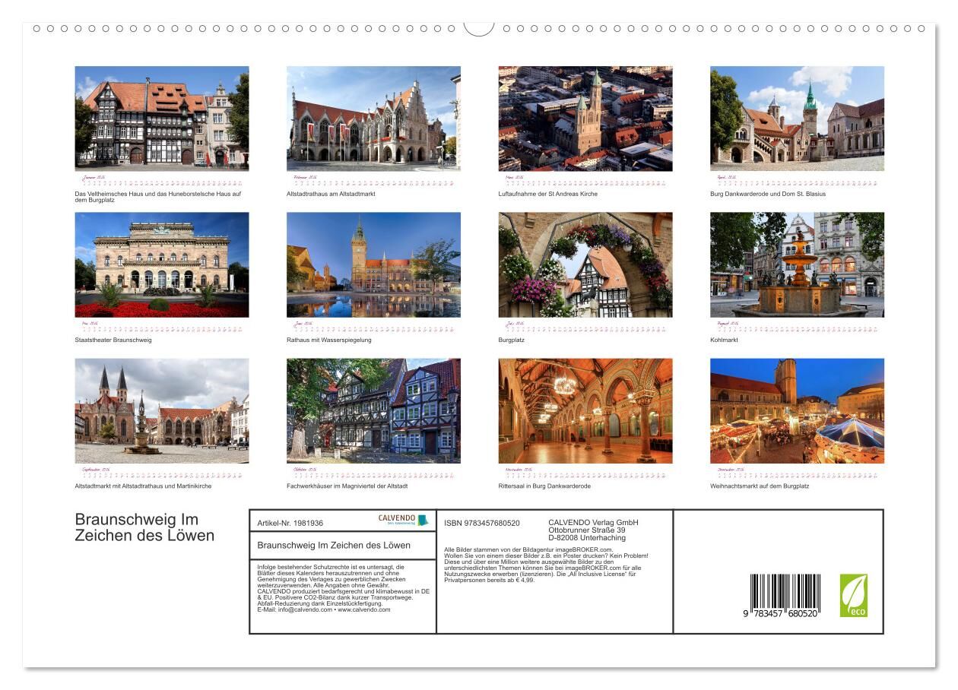Open the Altstadtmarkt with Martinikirche photo
The image size is (958, 690).
(x=161, y=410)
